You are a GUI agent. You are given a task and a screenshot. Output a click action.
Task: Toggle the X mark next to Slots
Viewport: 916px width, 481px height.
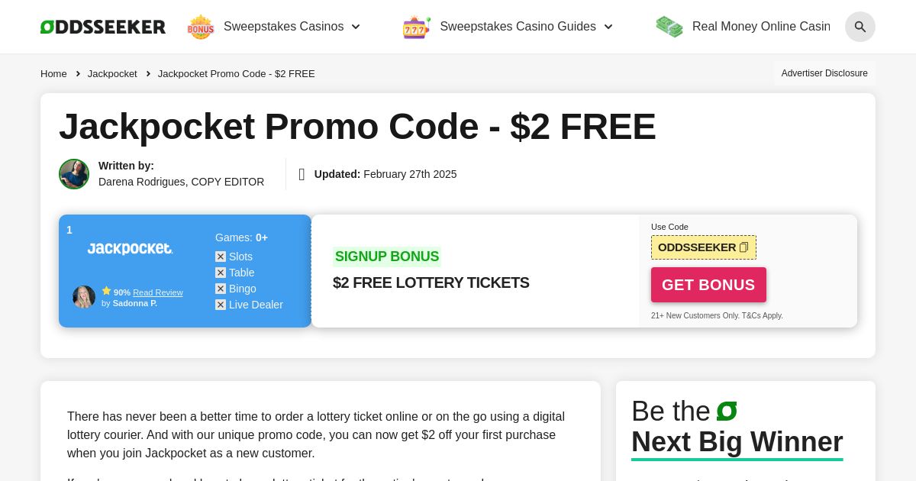(221, 257)
